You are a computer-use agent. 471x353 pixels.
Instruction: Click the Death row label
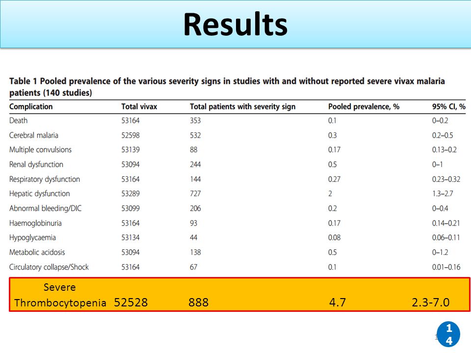(x=18, y=121)
